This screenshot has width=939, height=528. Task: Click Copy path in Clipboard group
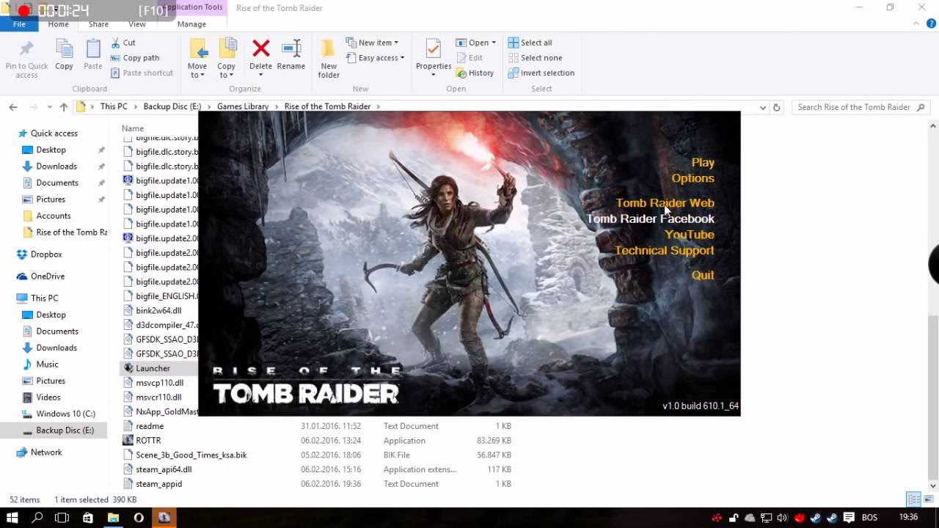pos(135,58)
